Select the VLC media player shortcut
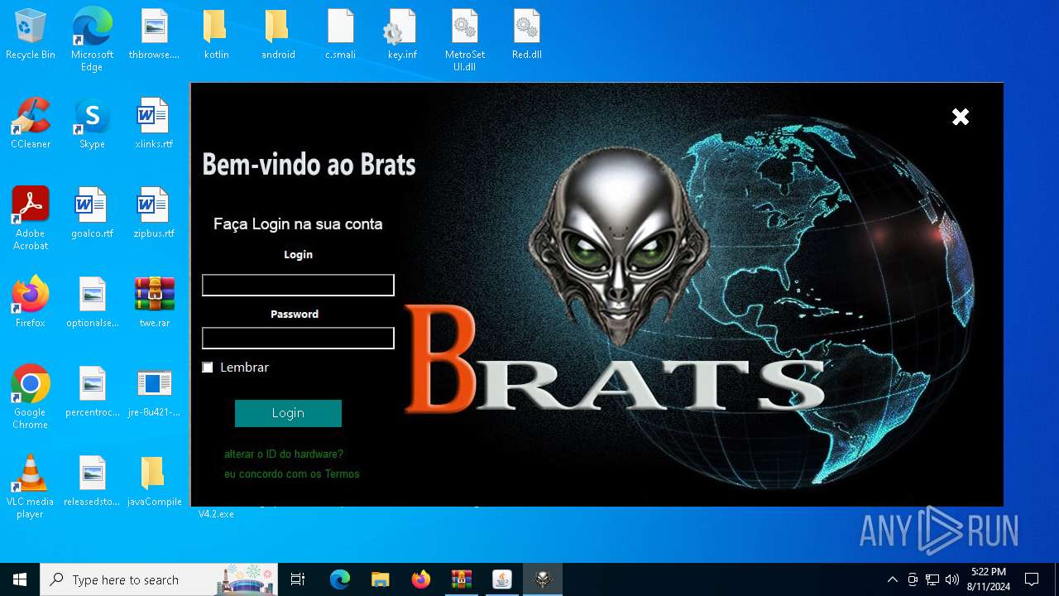 pos(31,487)
